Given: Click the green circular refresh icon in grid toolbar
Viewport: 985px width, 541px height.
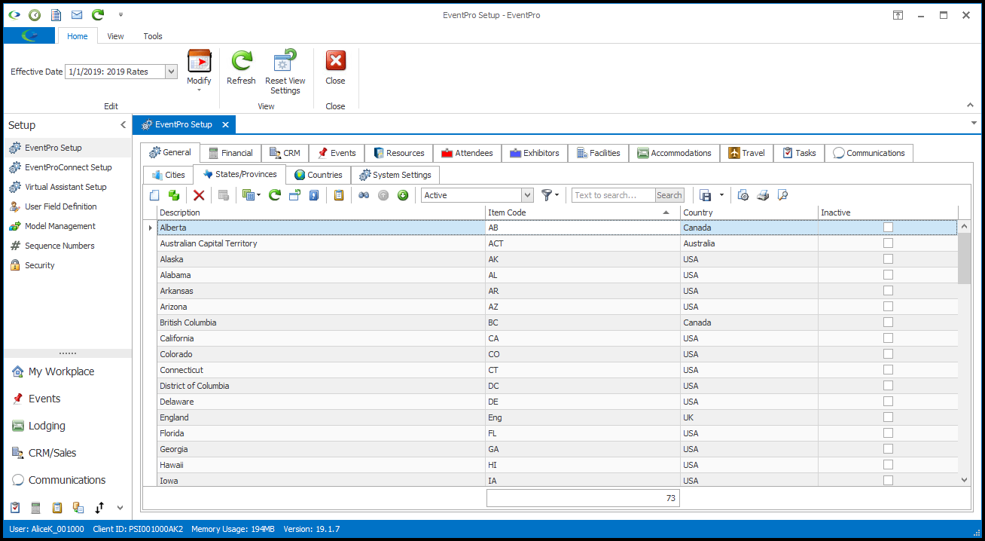Looking at the screenshot, I should 275,195.
